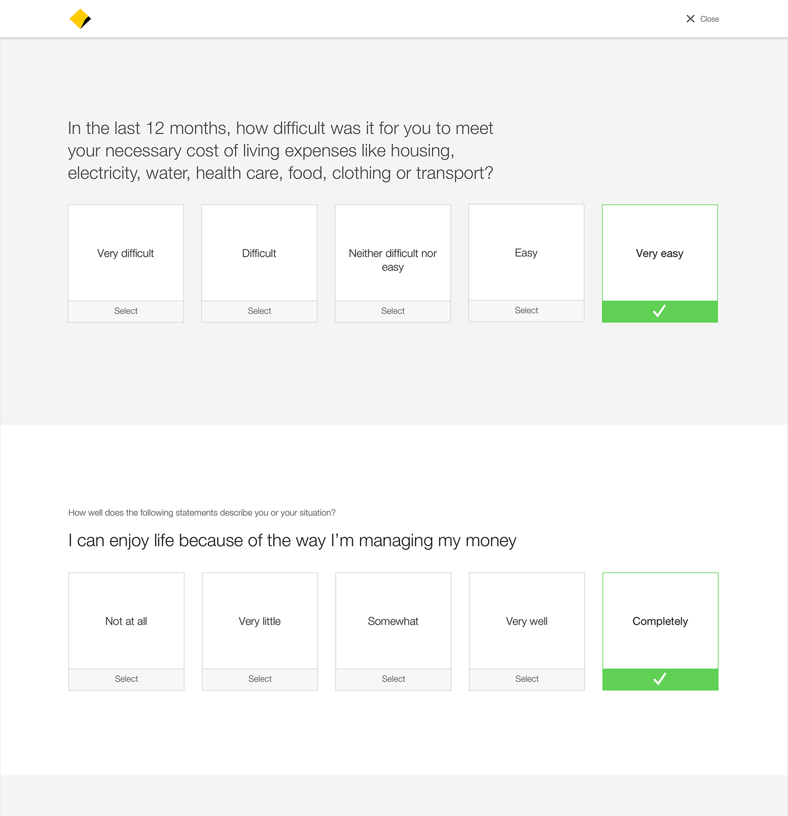Select button under Somewhat

(393, 679)
